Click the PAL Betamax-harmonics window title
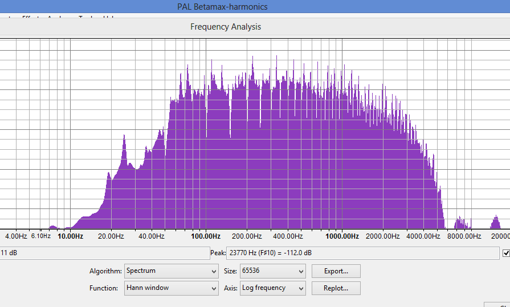This screenshot has width=510, height=307. (222, 7)
